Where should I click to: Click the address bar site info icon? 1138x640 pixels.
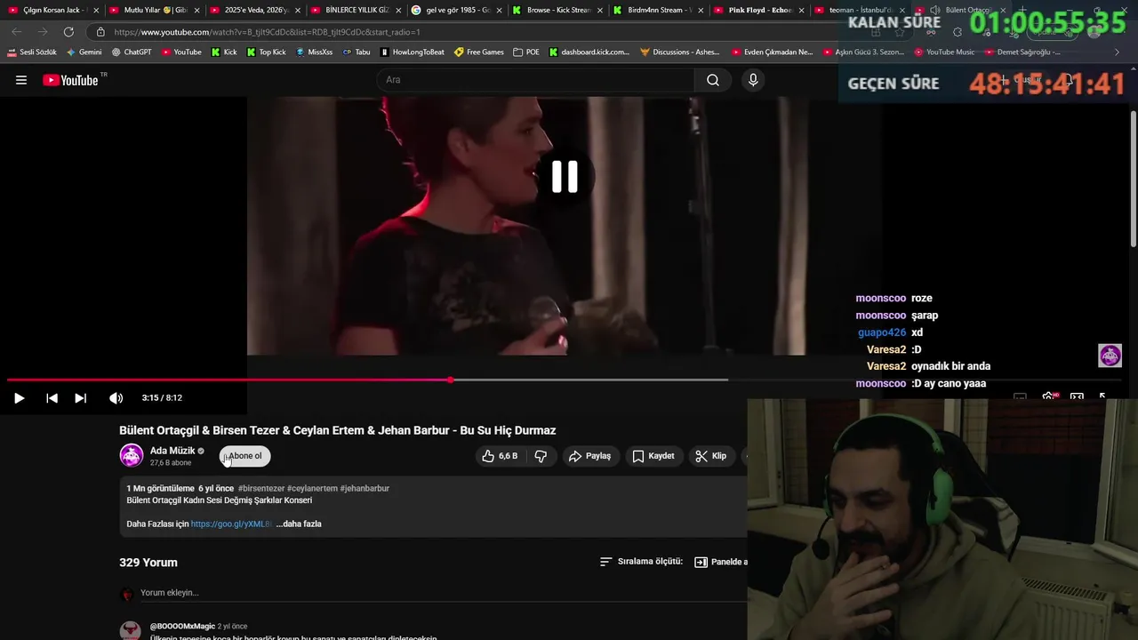pyautogui.click(x=100, y=32)
